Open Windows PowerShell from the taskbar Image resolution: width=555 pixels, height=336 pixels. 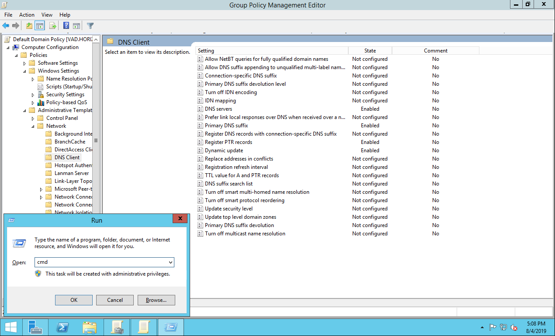coord(63,327)
